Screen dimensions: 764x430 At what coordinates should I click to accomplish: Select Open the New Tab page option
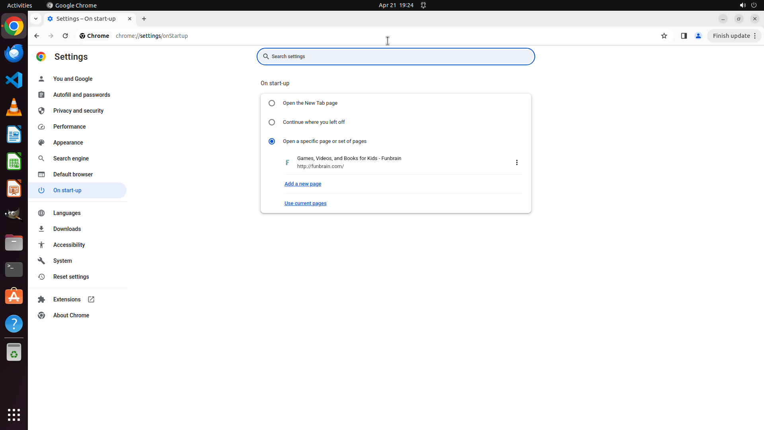(x=272, y=103)
